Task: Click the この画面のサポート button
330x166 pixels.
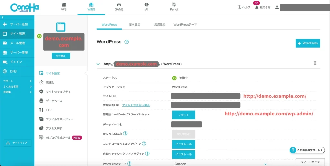Action: coord(307,150)
